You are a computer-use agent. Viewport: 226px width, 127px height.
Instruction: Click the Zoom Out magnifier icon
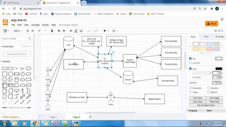pos(33,31)
